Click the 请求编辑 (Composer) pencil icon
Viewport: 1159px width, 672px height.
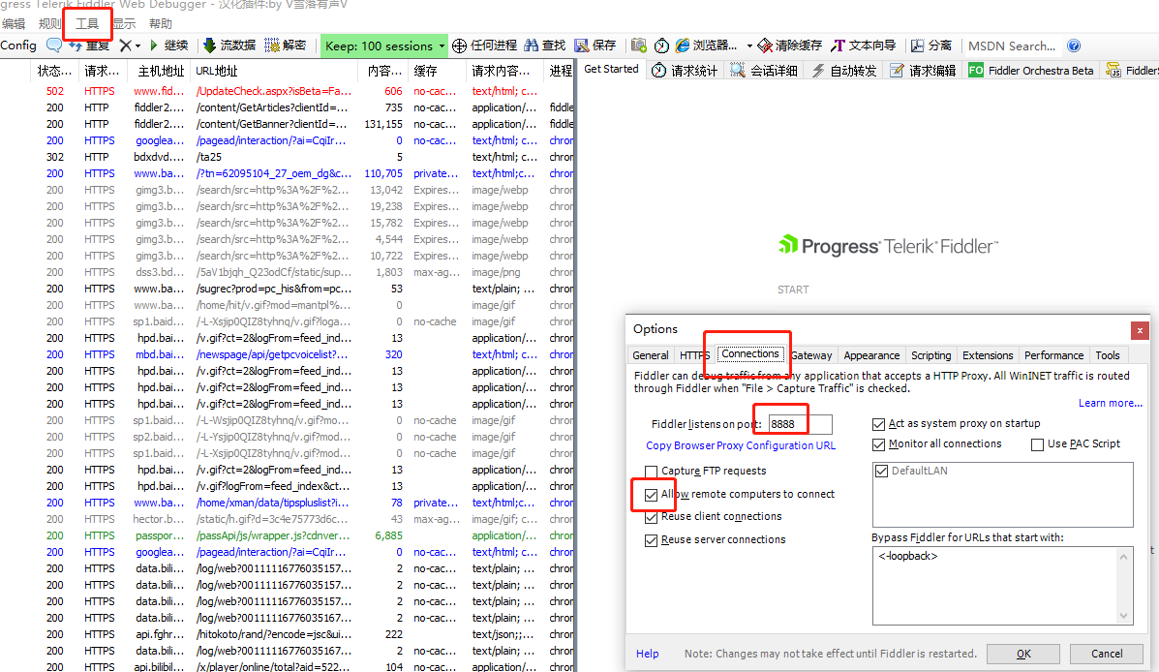897,71
